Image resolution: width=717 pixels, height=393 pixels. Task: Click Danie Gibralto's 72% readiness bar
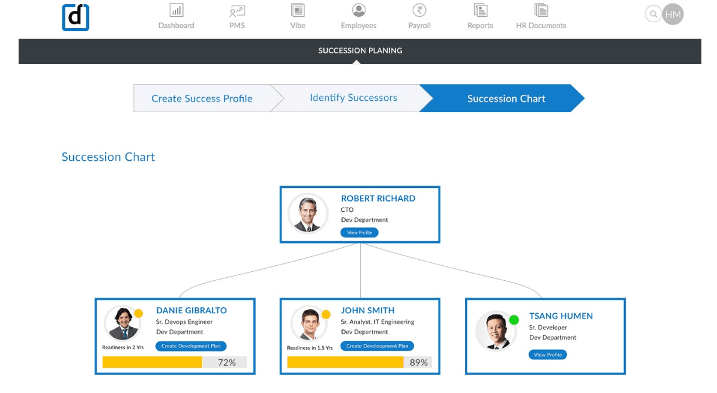174,362
